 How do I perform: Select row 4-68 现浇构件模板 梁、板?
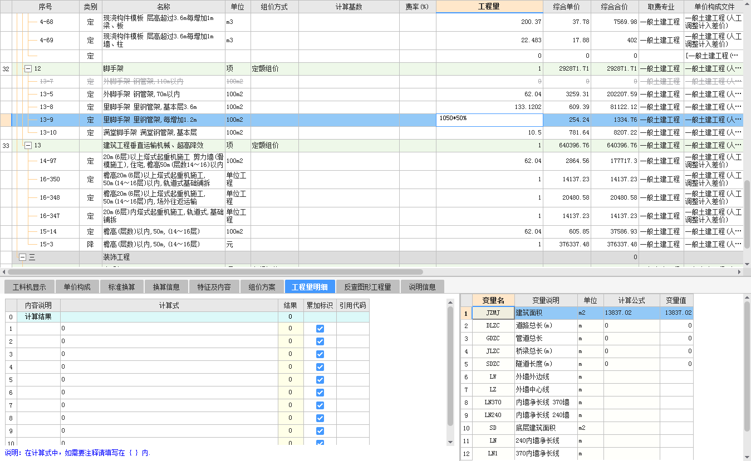[371, 22]
